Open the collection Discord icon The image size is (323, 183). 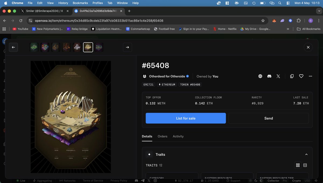[x=269, y=76]
